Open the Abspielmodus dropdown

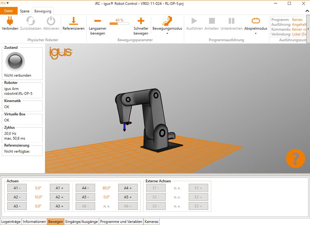pyautogui.click(x=256, y=33)
